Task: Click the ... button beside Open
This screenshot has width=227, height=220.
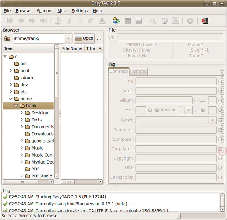Action: 99,38
